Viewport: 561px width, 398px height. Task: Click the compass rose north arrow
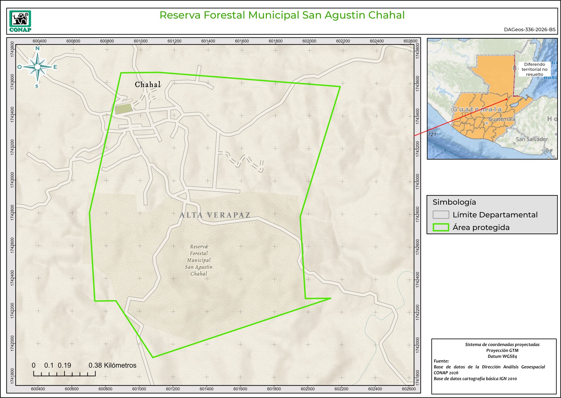[x=38, y=67]
